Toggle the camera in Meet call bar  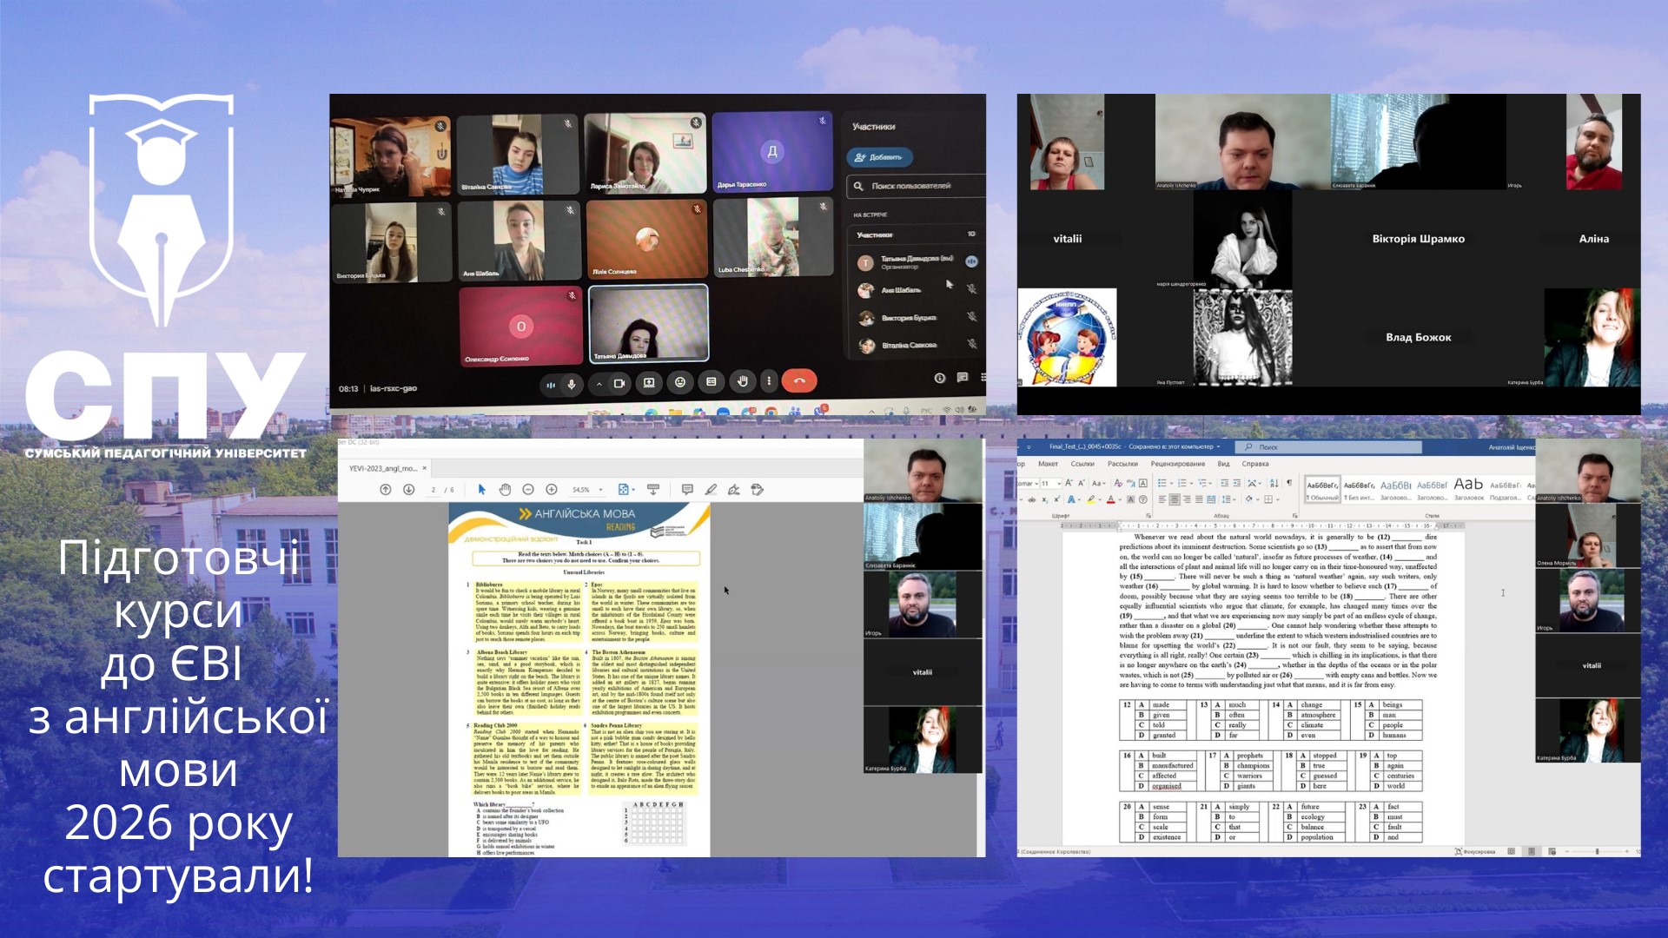(x=619, y=383)
